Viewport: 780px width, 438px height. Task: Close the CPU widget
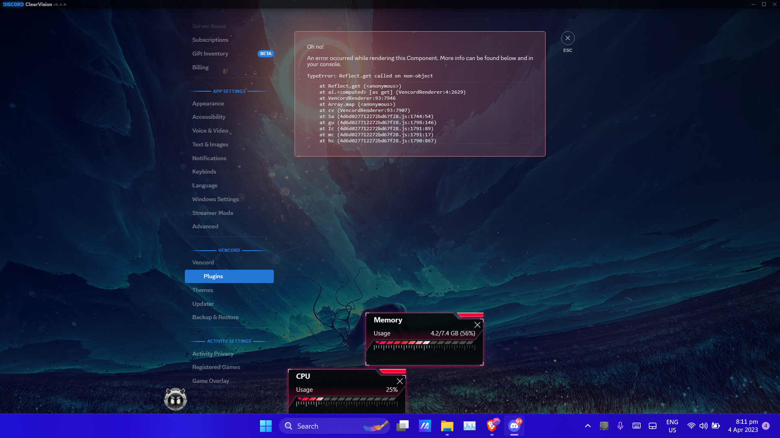tap(400, 381)
